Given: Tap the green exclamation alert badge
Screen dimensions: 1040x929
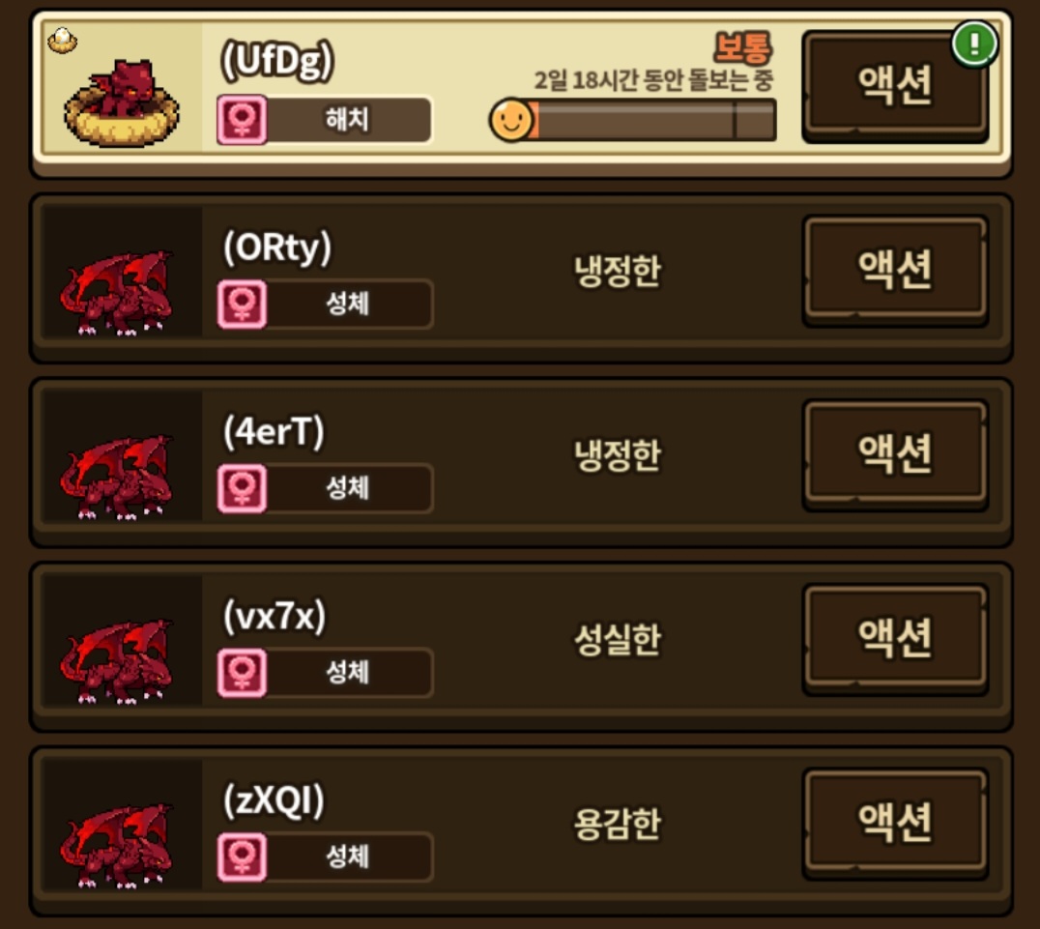Looking at the screenshot, I should tap(974, 44).
